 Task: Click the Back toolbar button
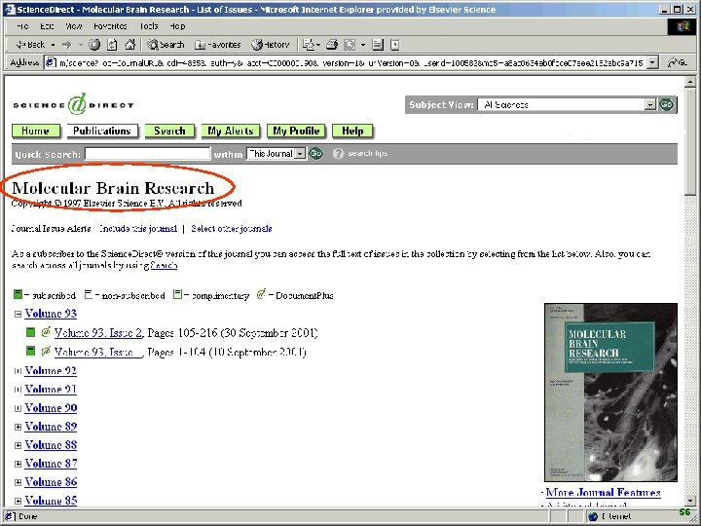click(x=30, y=45)
